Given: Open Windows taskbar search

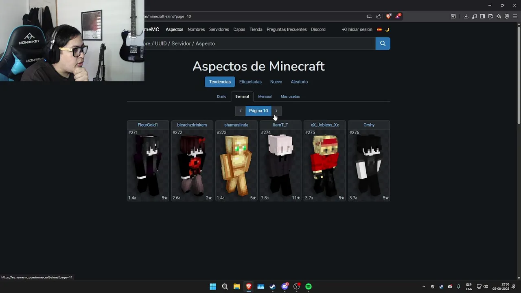Looking at the screenshot, I should coord(225,286).
